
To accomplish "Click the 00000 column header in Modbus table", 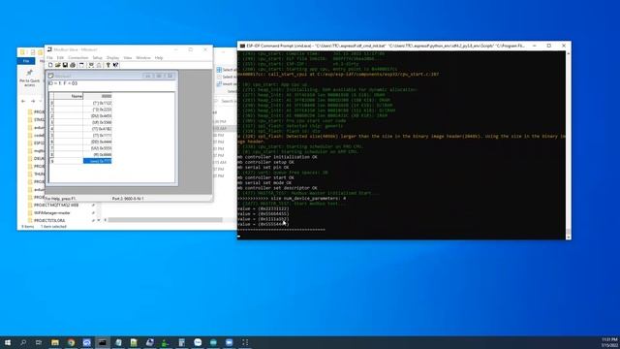I will [97, 96].
